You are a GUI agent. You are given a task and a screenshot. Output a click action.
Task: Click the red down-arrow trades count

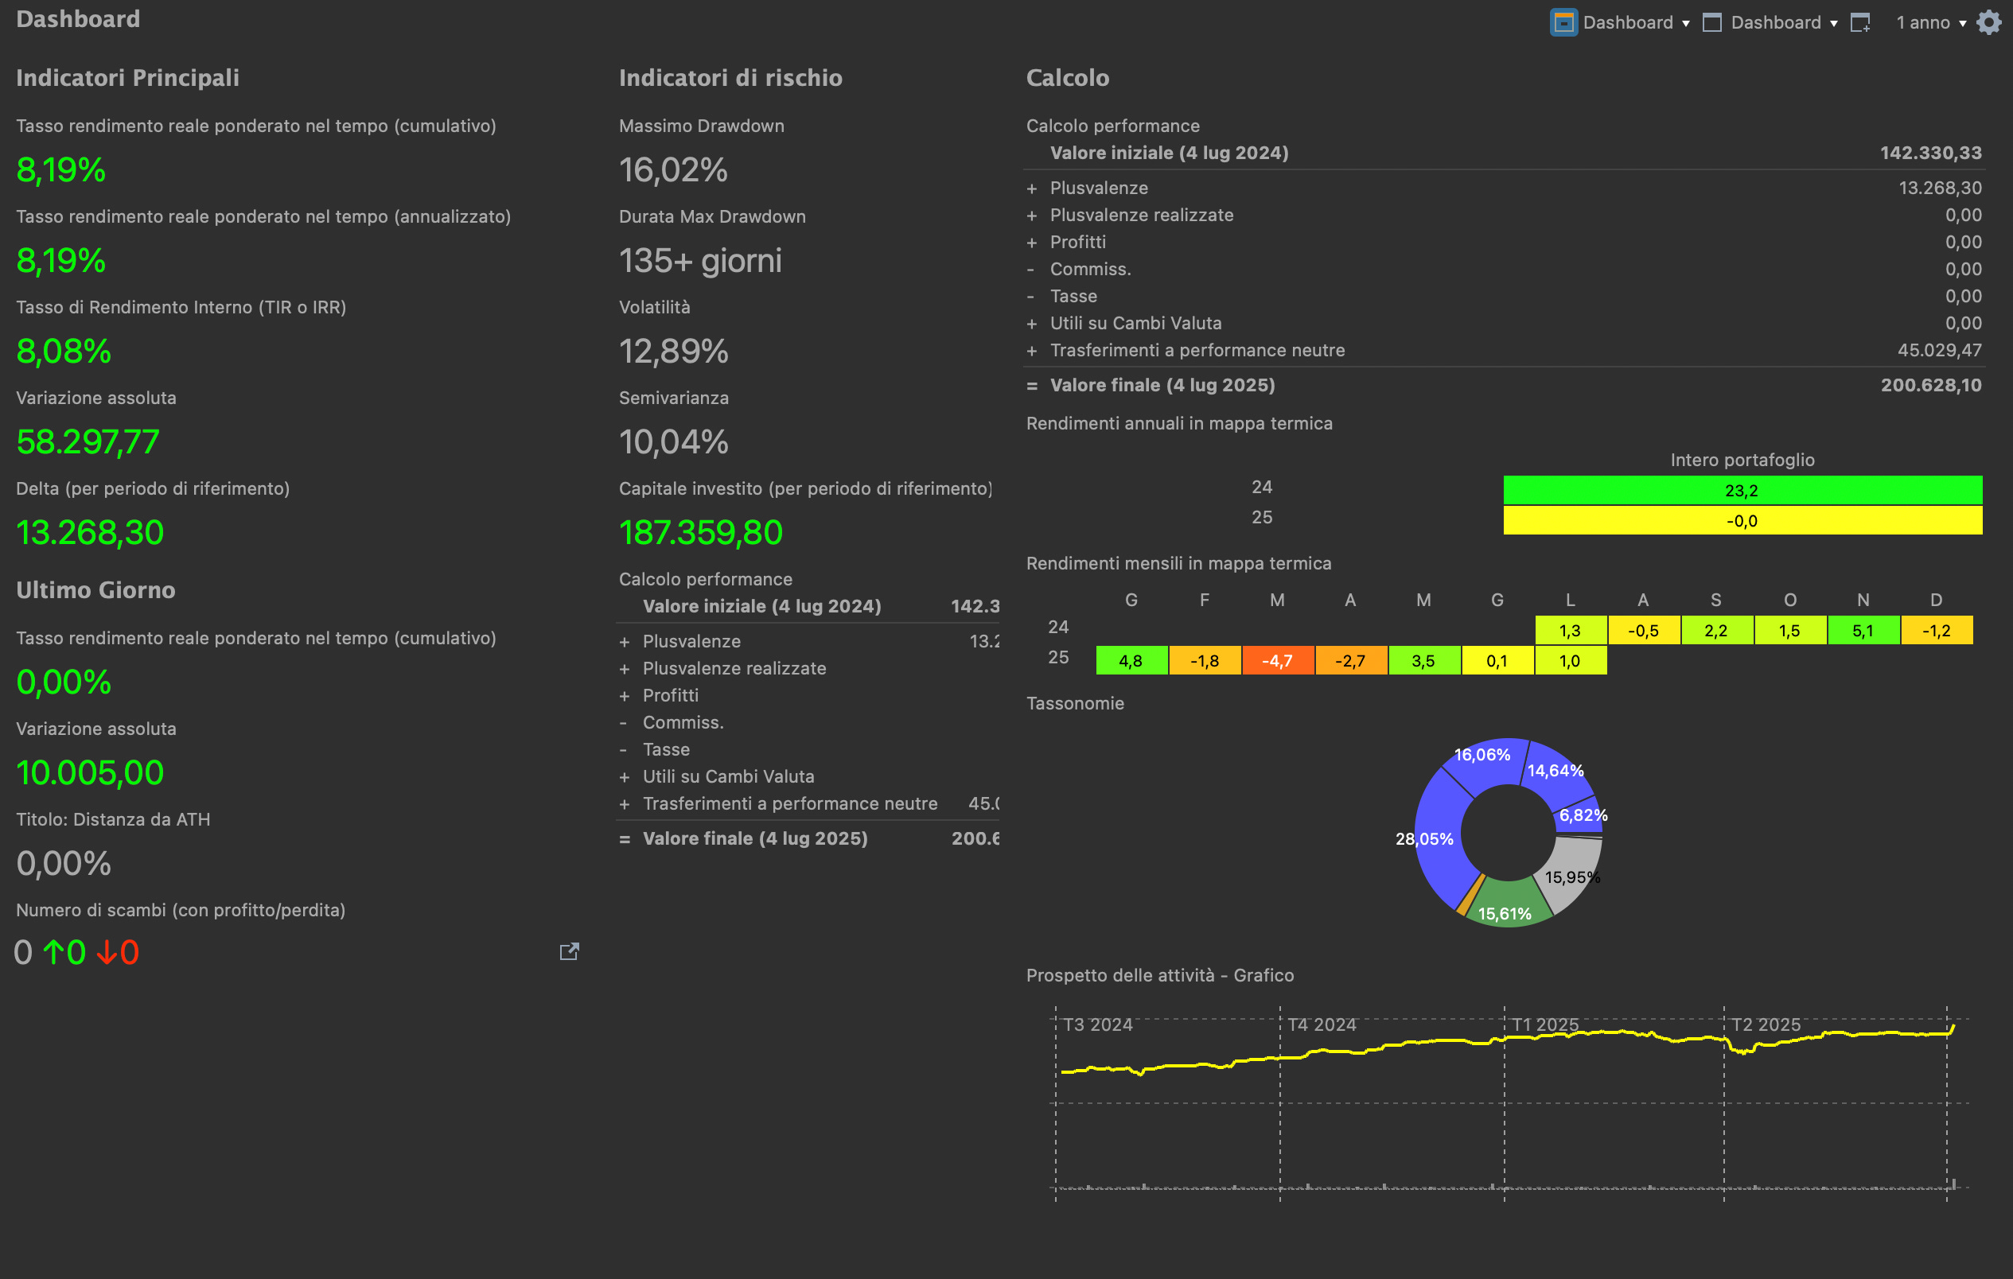click(118, 952)
